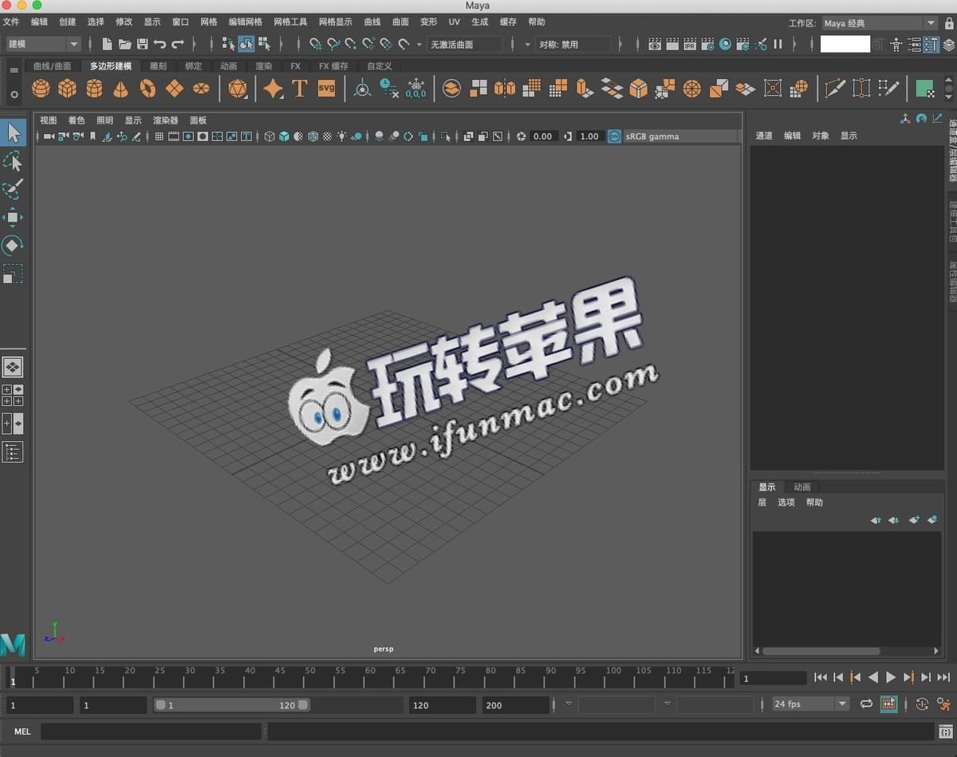
Task: Select the Scale tool in toolbox
Action: pos(13,274)
